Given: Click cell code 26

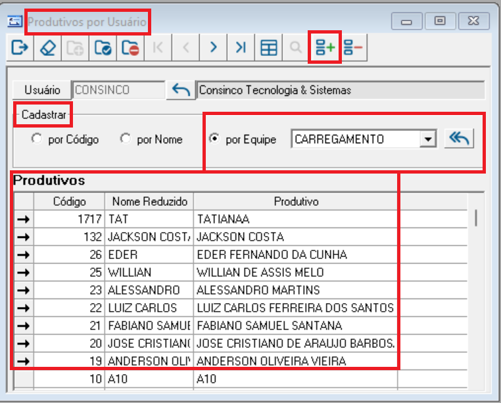Looking at the screenshot, I should (69, 254).
